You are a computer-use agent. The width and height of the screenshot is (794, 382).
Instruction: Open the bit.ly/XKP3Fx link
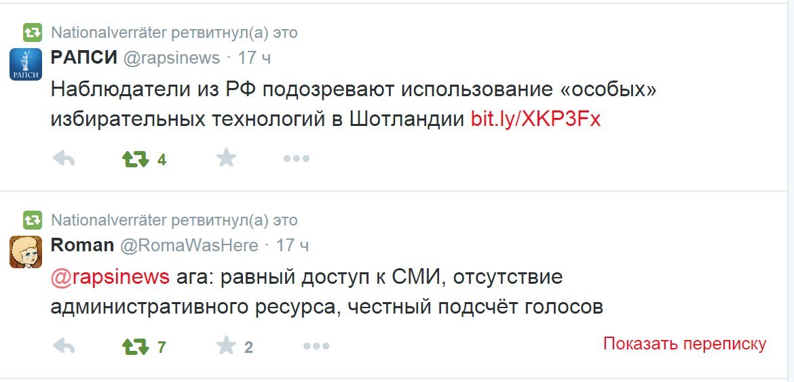(x=535, y=119)
